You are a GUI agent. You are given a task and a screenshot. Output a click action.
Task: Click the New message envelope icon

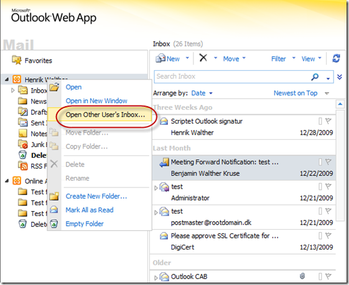(x=161, y=58)
